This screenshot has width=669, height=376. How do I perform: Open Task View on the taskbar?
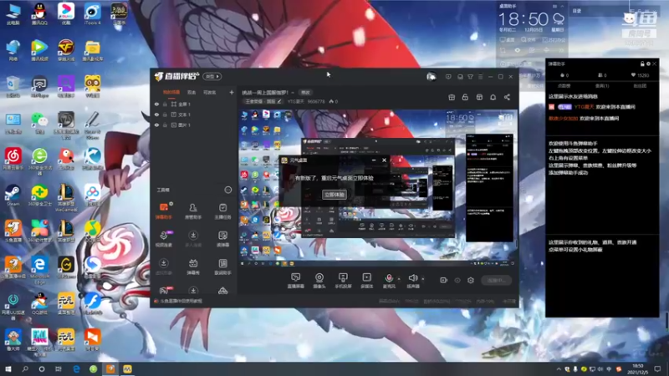pos(58,368)
